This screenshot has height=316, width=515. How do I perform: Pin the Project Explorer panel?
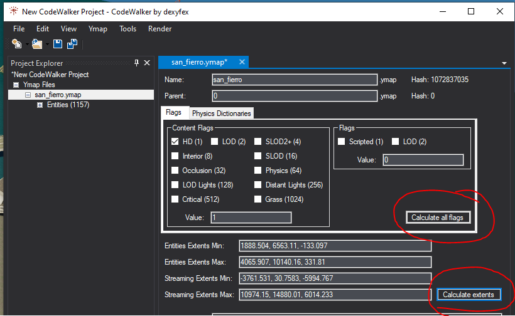137,63
